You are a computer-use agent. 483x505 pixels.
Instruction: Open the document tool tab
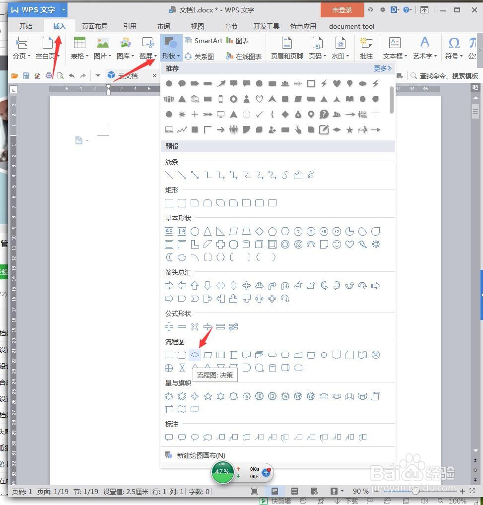(351, 26)
